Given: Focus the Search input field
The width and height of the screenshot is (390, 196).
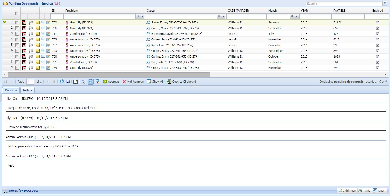Looking at the screenshot, I should [x=344, y=4].
